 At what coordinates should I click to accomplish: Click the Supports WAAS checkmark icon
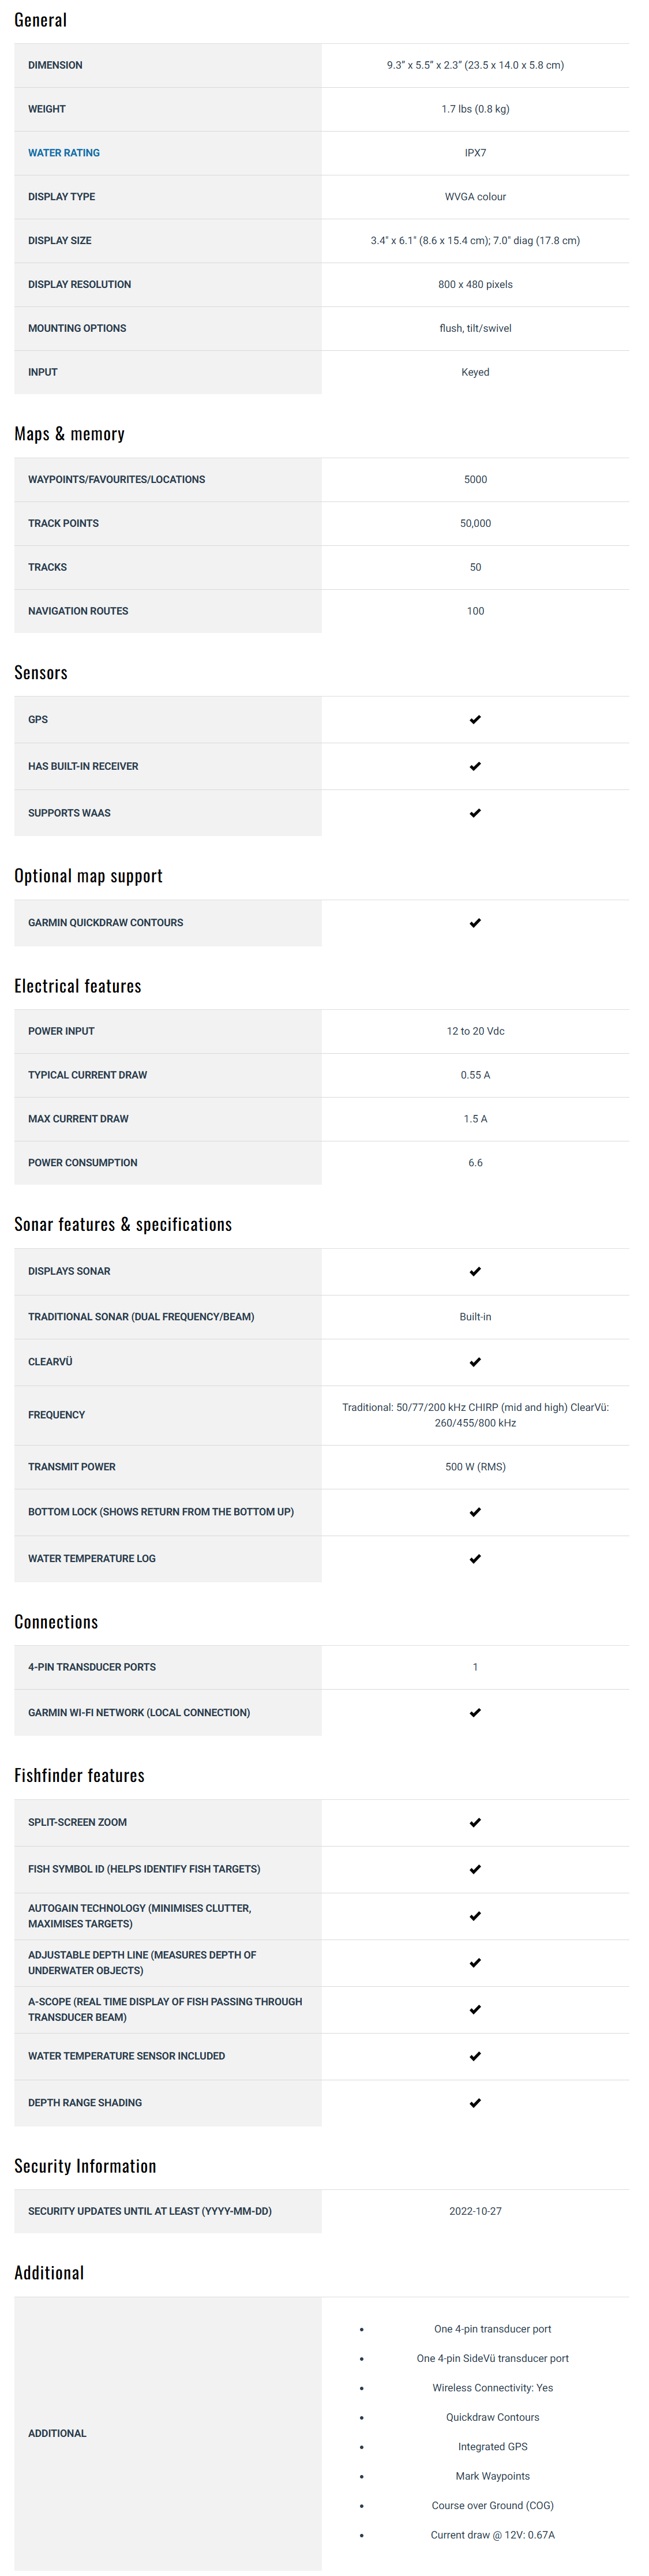click(x=475, y=813)
